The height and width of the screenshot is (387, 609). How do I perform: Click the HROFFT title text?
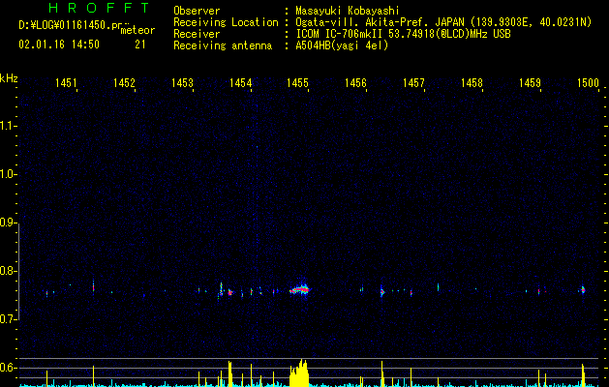[x=99, y=8]
